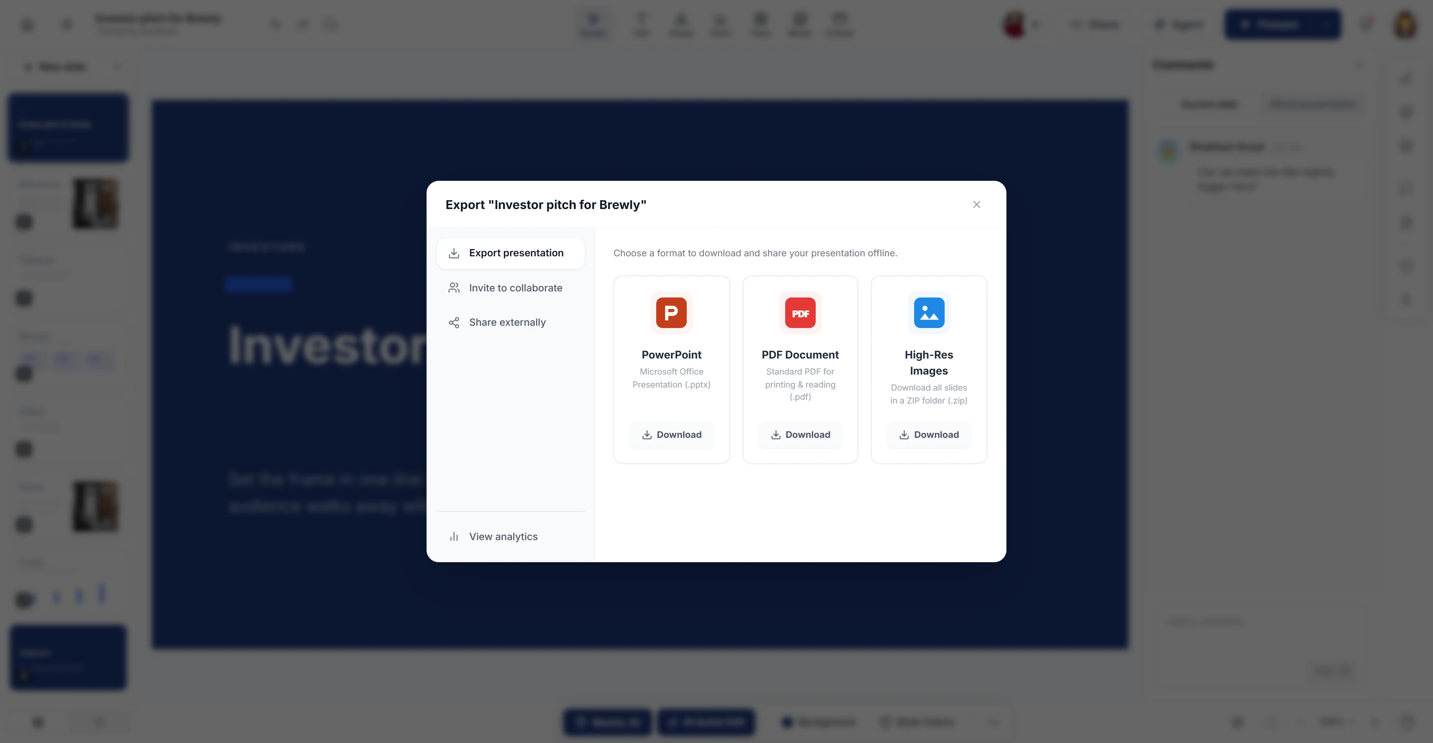Click the dialog title Export "Investor pitch for Brewly"
The width and height of the screenshot is (1433, 743).
pyautogui.click(x=546, y=205)
